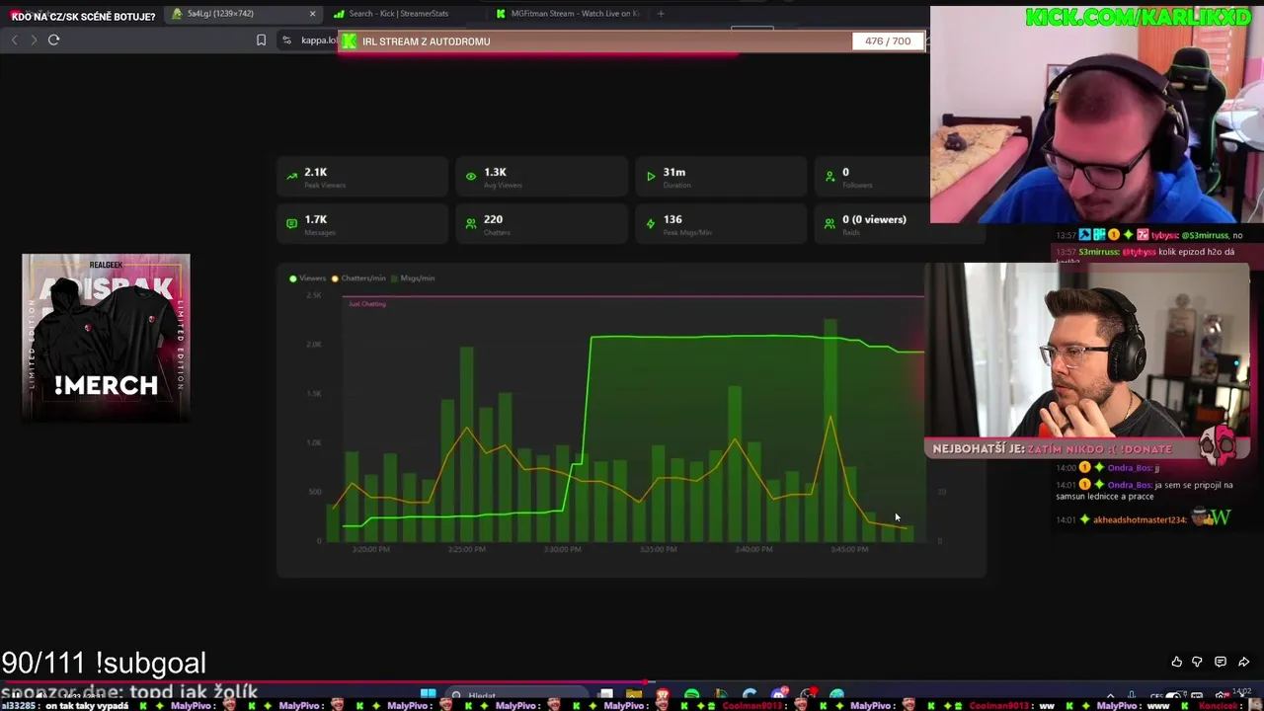Click the 3:30:00 PM time axis label

[562, 549]
